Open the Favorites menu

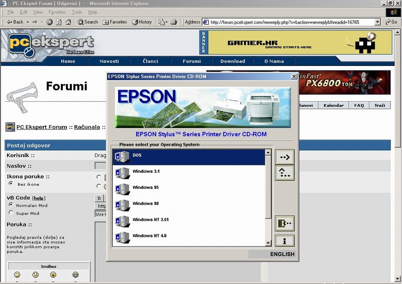pos(57,12)
